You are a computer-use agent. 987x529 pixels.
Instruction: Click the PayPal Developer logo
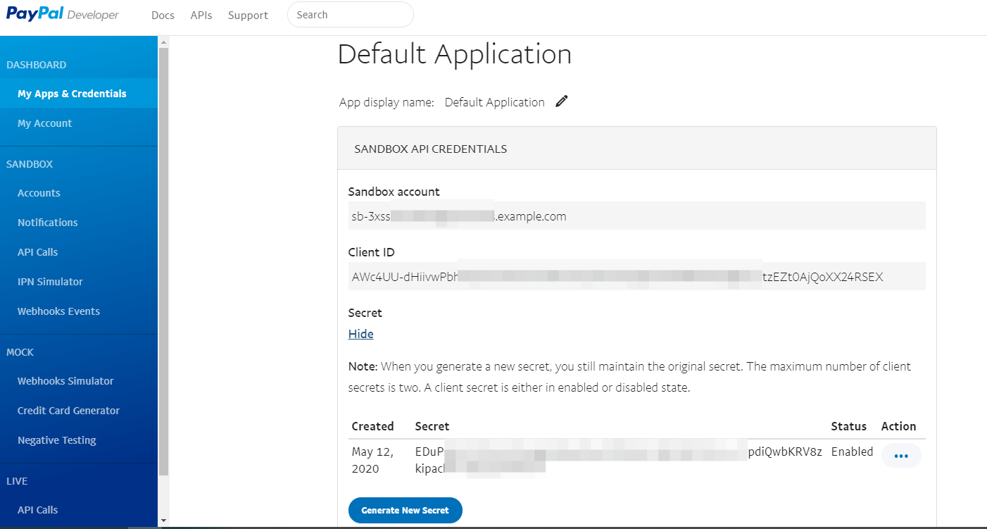(63, 15)
